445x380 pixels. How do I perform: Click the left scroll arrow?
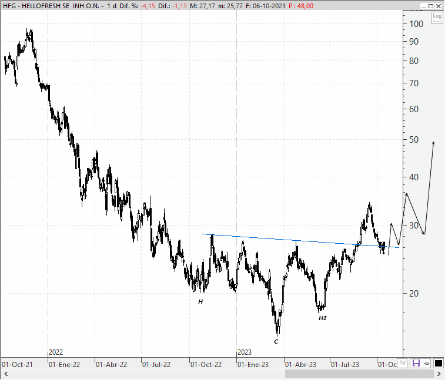coord(6,374)
